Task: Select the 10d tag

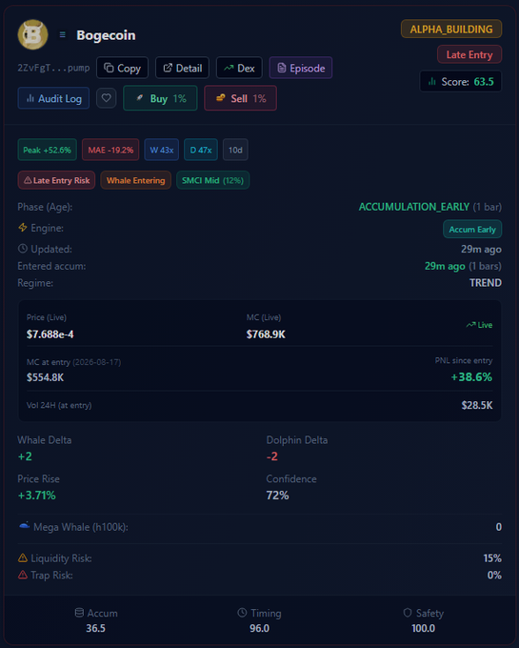Action: point(235,150)
